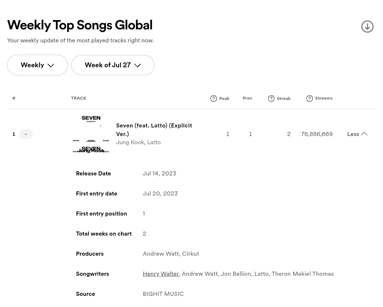Click the TRACK column header
The width and height of the screenshot is (383, 307).
[x=79, y=98]
